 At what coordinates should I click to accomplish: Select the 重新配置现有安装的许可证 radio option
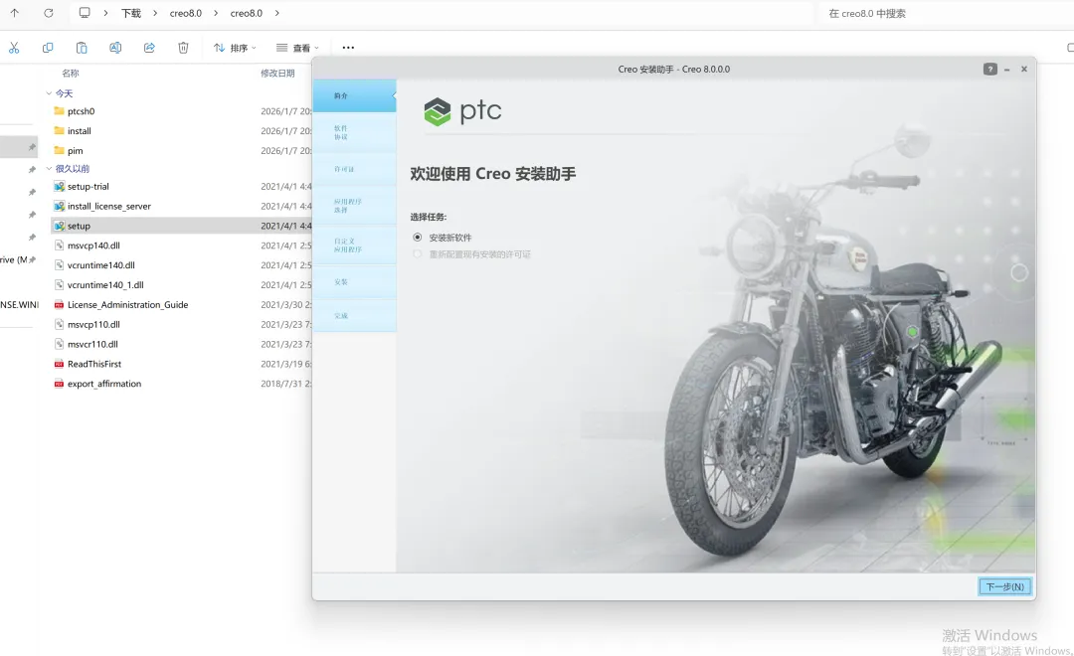pos(417,254)
